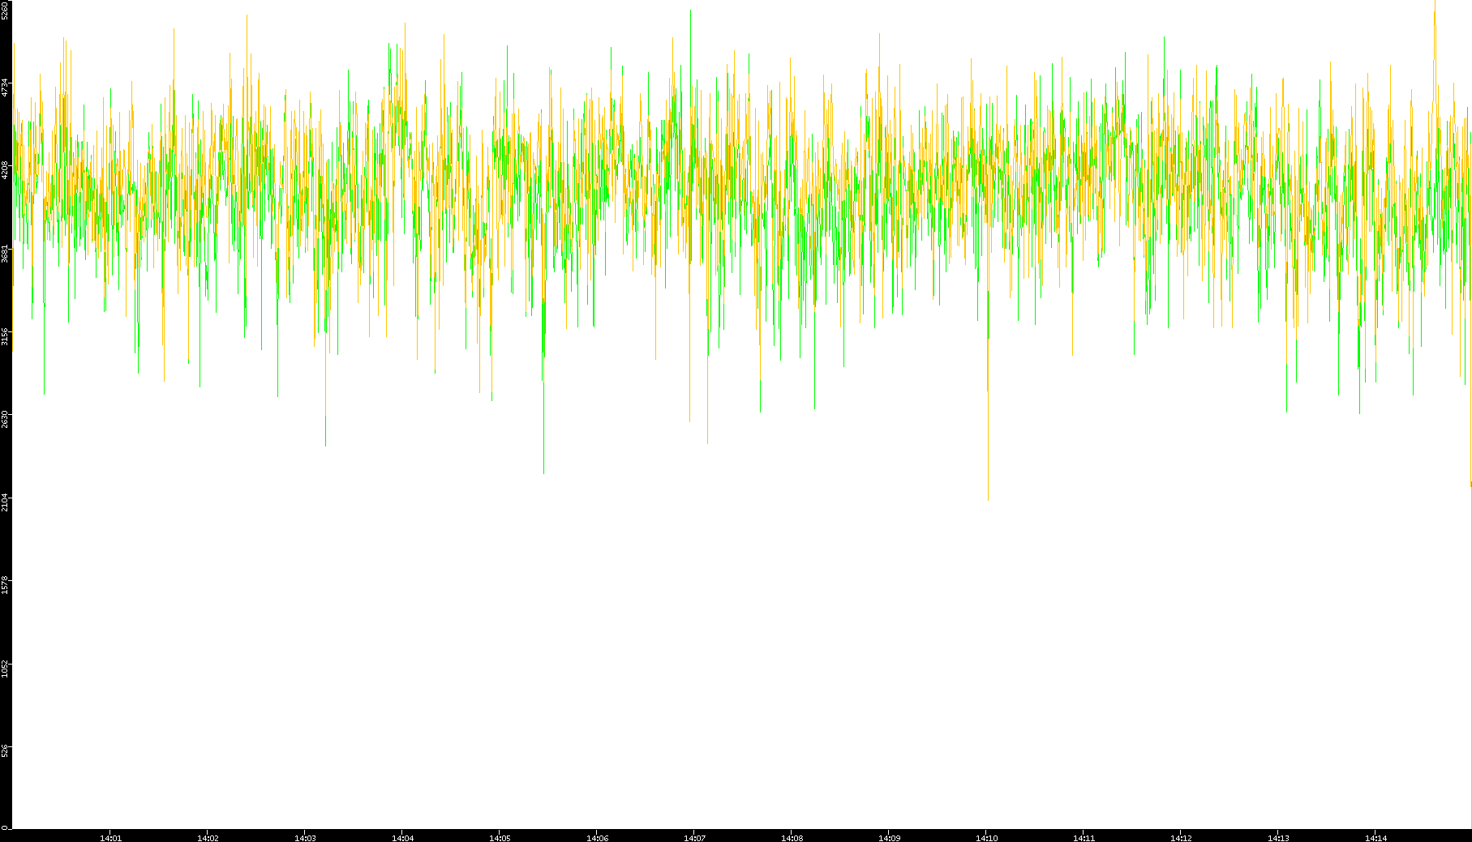Click the 1578 vertical axis label
Screen dimensions: 1472x842
pos(6,585)
